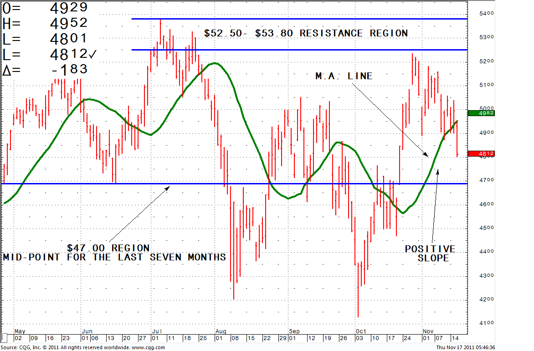This screenshot has height=351, width=534.
Task: Select the $47.00 REGION annotation text
Action: (x=108, y=248)
